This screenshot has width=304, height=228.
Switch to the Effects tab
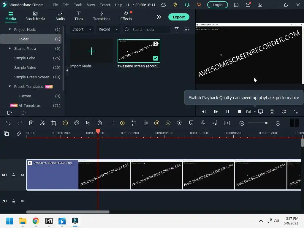[x=126, y=16]
